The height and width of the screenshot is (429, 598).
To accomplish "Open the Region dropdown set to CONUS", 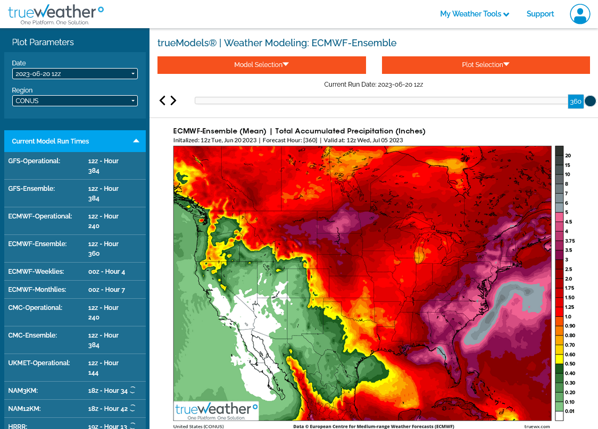I will 74,100.
